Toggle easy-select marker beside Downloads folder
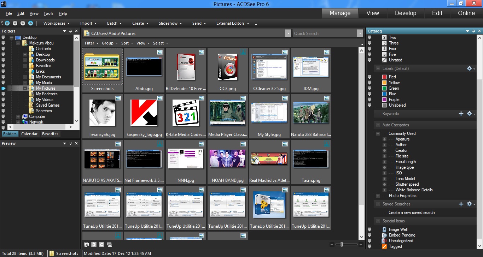Viewport: 483px width, 257px height. point(4,60)
